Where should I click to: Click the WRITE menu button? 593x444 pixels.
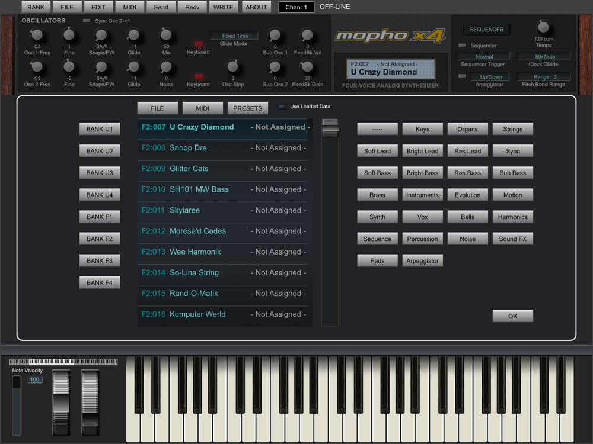(x=224, y=7)
